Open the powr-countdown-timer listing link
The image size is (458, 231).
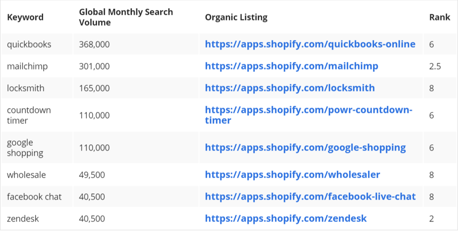tap(309, 110)
